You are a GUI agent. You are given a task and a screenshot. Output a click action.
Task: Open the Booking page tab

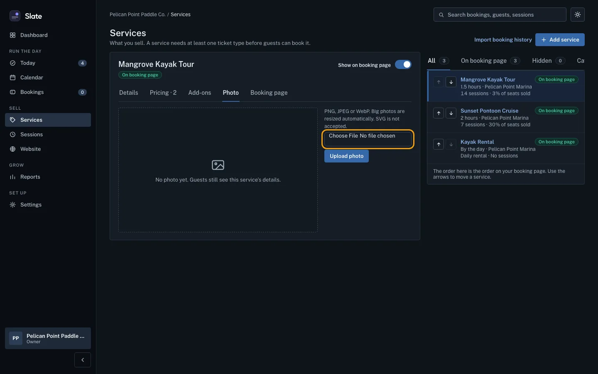pos(269,93)
